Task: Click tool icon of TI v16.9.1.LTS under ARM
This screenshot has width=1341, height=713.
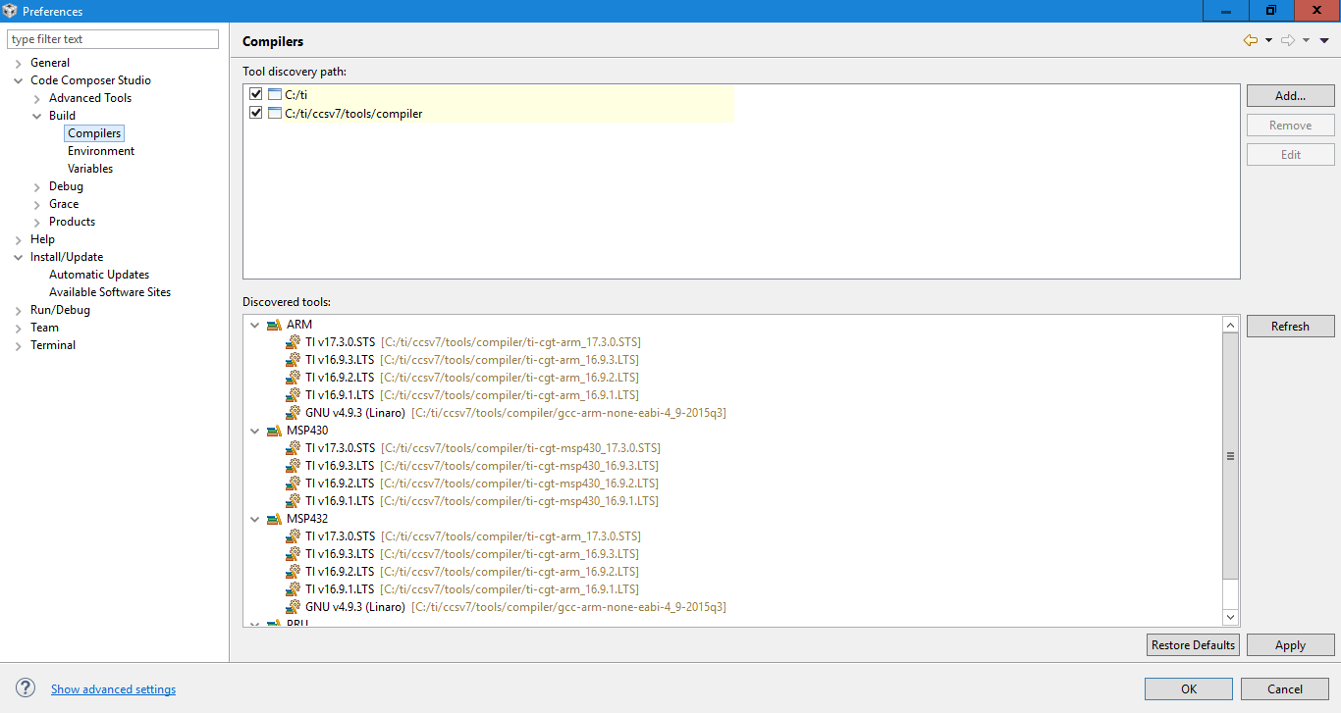Action: tap(293, 395)
